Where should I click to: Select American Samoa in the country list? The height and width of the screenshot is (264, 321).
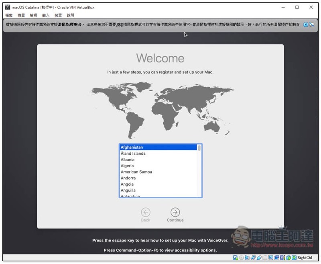click(136, 172)
